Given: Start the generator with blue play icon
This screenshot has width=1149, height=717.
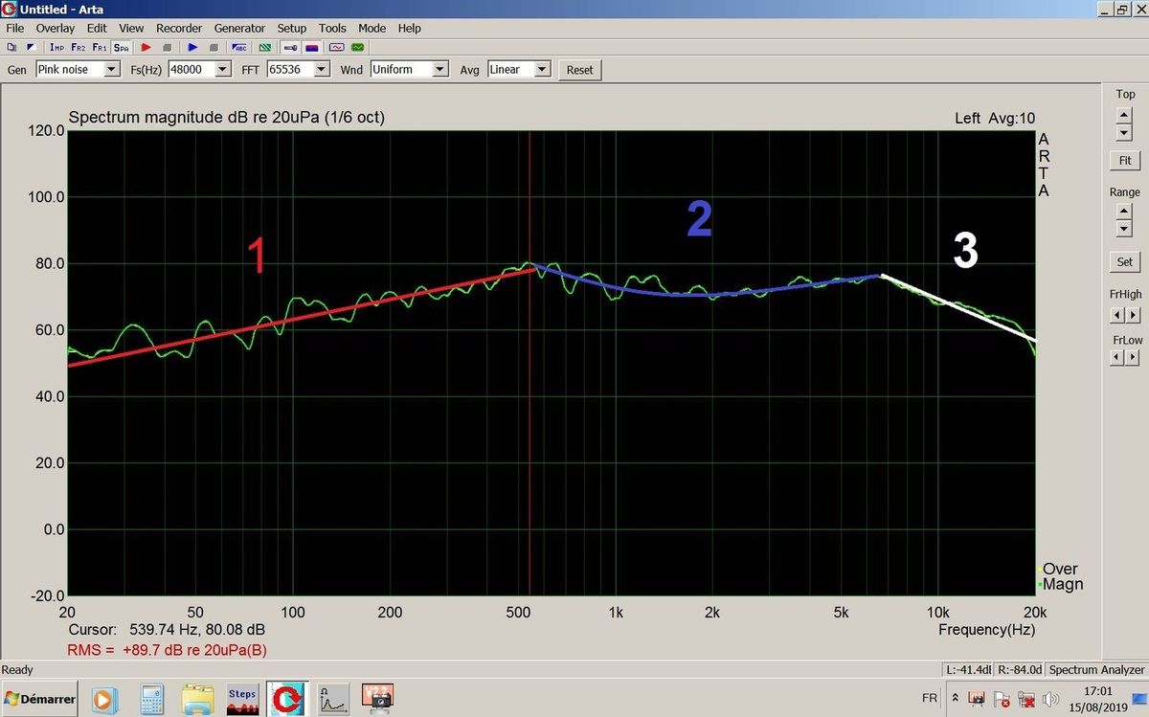Looking at the screenshot, I should click(192, 47).
